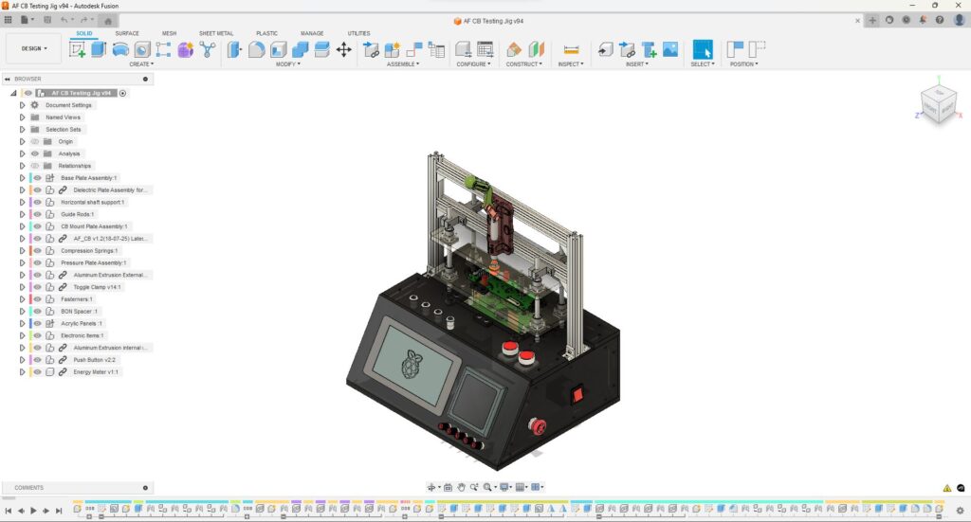Viewport: 971px width, 522px height.
Task: Select the Rectangular Pattern tool
Action: tap(163, 49)
